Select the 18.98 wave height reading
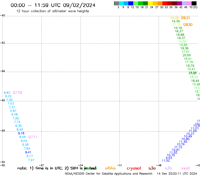 tap(180, 35)
